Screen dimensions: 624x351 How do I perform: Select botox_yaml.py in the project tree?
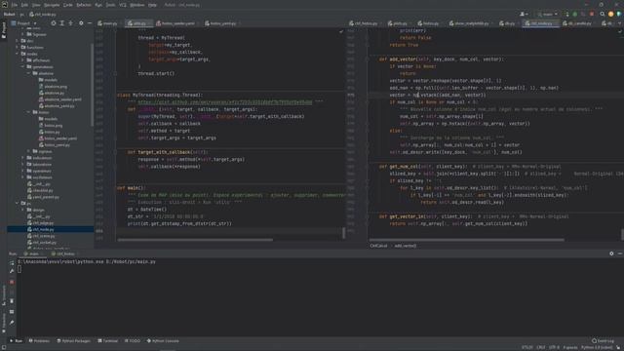tap(55, 145)
